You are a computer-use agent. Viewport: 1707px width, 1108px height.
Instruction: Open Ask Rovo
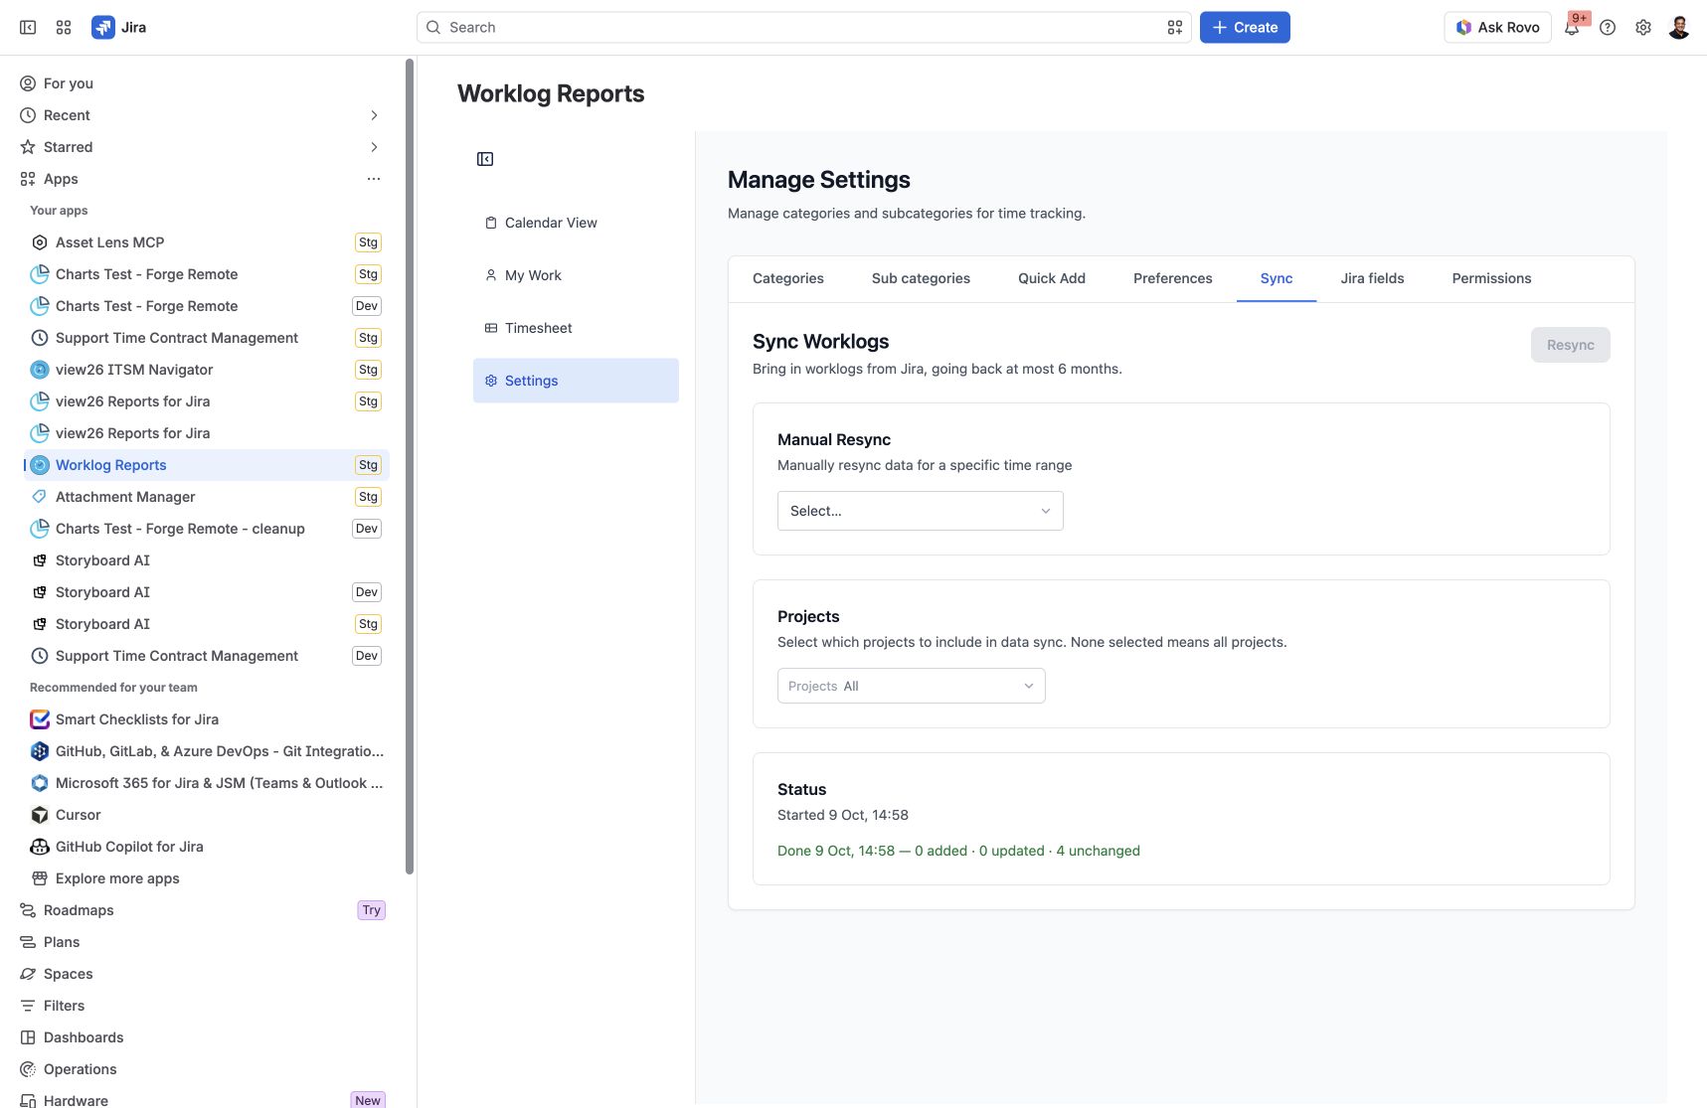click(1497, 28)
